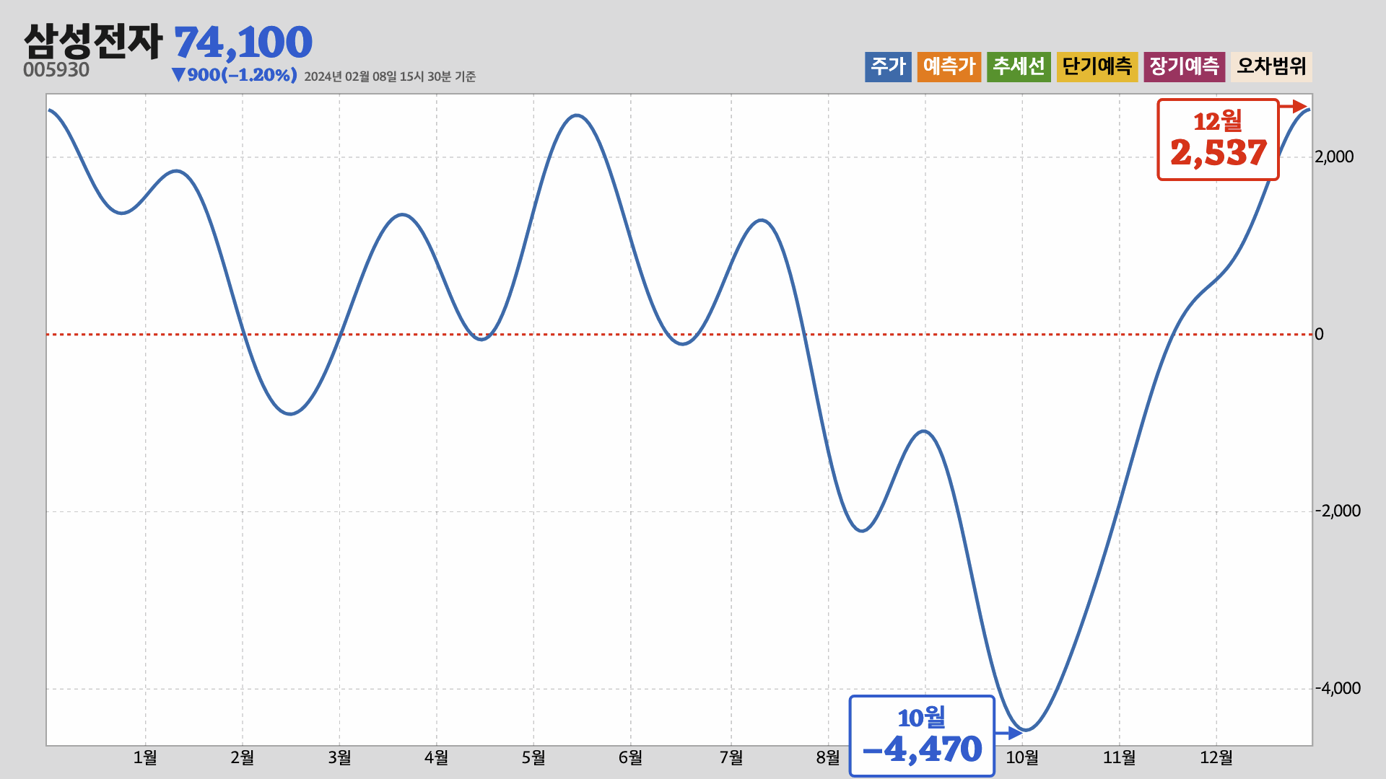Click the 2월 x-axis label

click(243, 757)
